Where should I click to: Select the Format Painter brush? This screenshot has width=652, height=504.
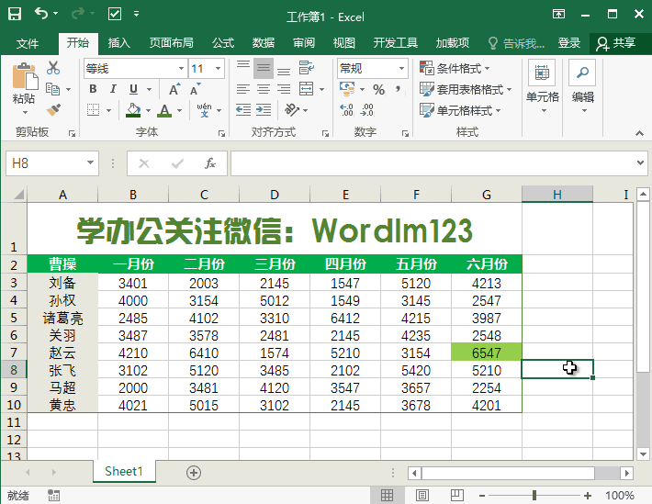[x=53, y=110]
